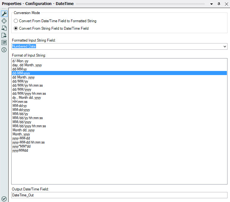230x202 pixels.
Task: Select the yyyyMMdd format entry
Action: coord(20,150)
